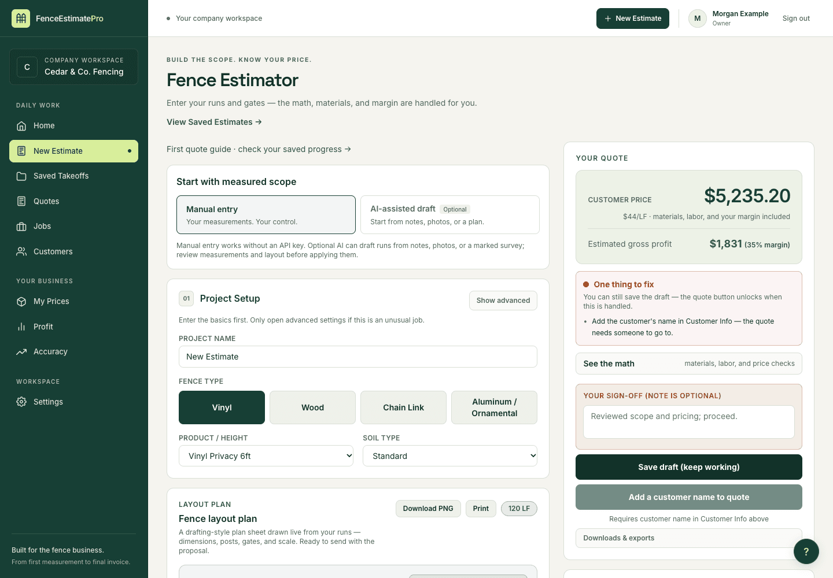Click Save draft (keep working) button
This screenshot has width=833, height=578.
(689, 467)
